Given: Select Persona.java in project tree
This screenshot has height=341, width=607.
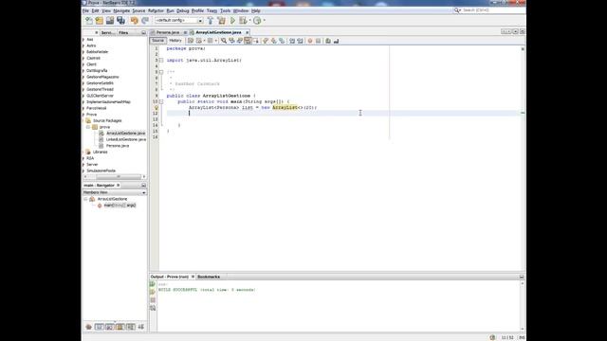Looking at the screenshot, I should click(x=118, y=146).
